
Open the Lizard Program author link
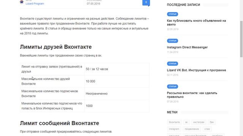tap(35, 3)
